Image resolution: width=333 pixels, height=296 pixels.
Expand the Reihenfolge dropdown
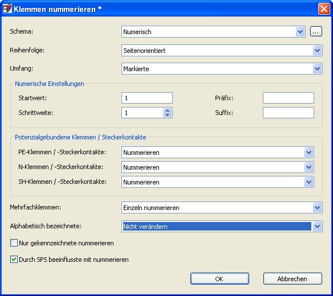pyautogui.click(x=317, y=51)
